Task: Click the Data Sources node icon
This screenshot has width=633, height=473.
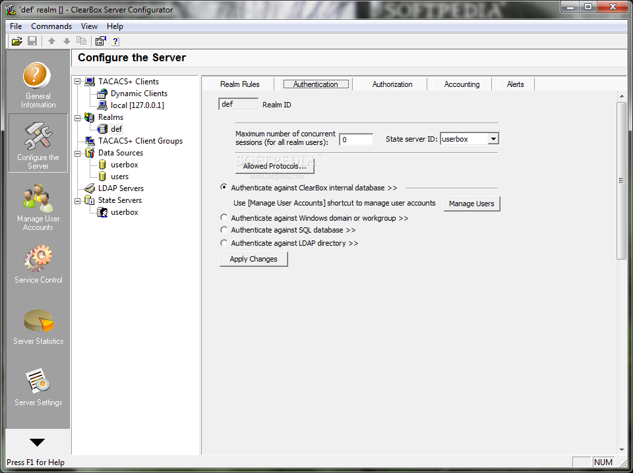Action: pos(90,153)
